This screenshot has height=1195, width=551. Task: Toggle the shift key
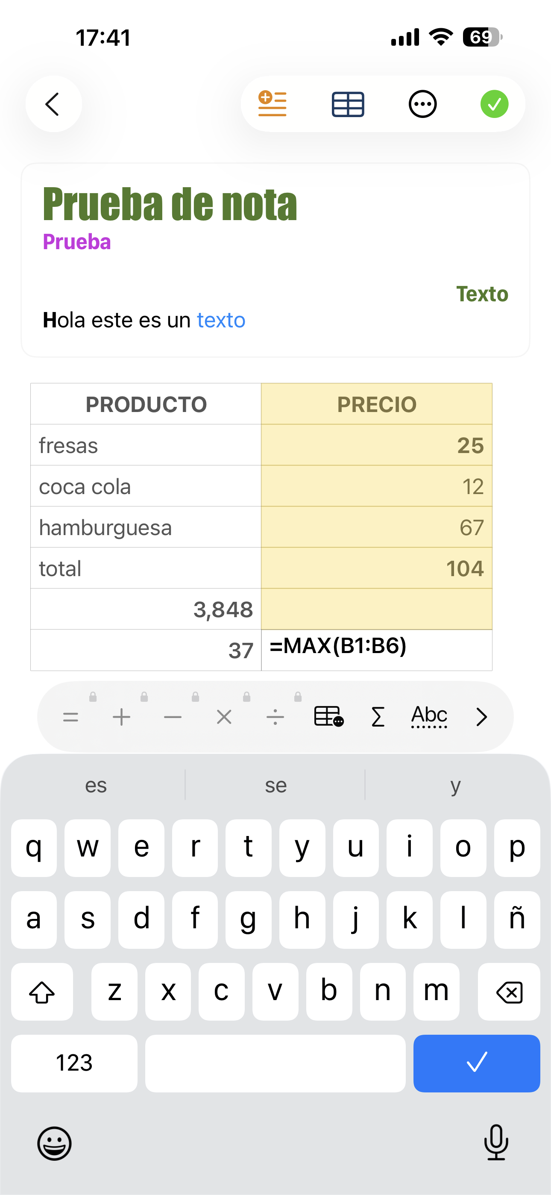tap(42, 992)
